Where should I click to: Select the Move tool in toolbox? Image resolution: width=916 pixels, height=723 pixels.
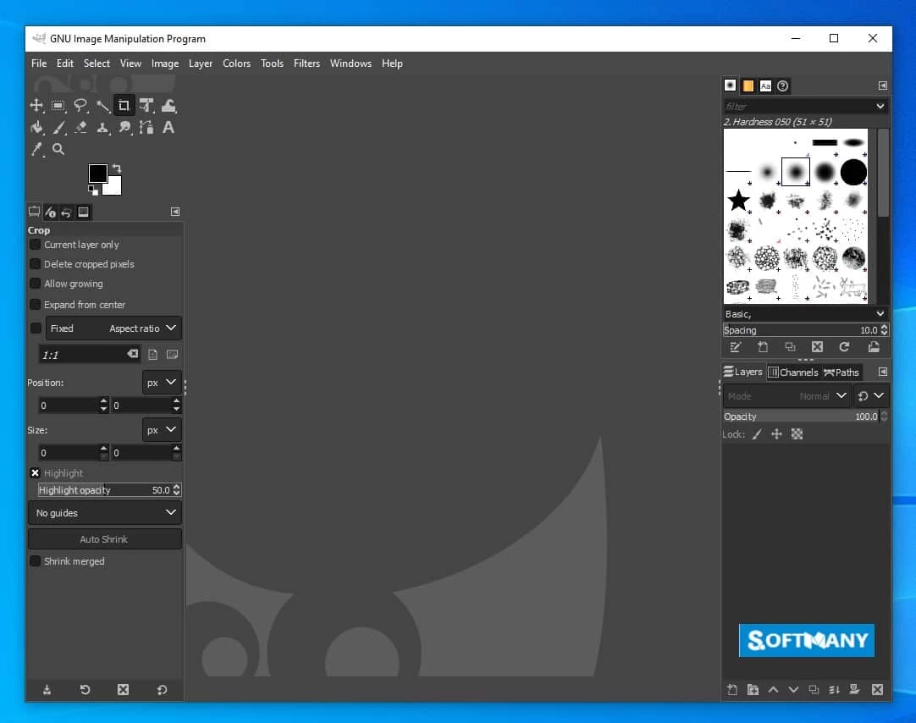(x=36, y=106)
